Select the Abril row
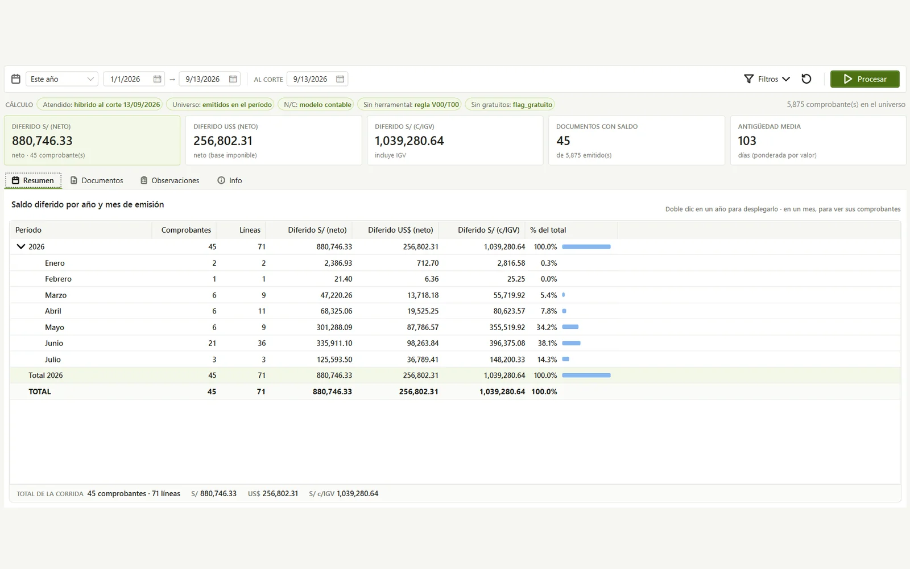This screenshot has width=910, height=569. [455, 311]
